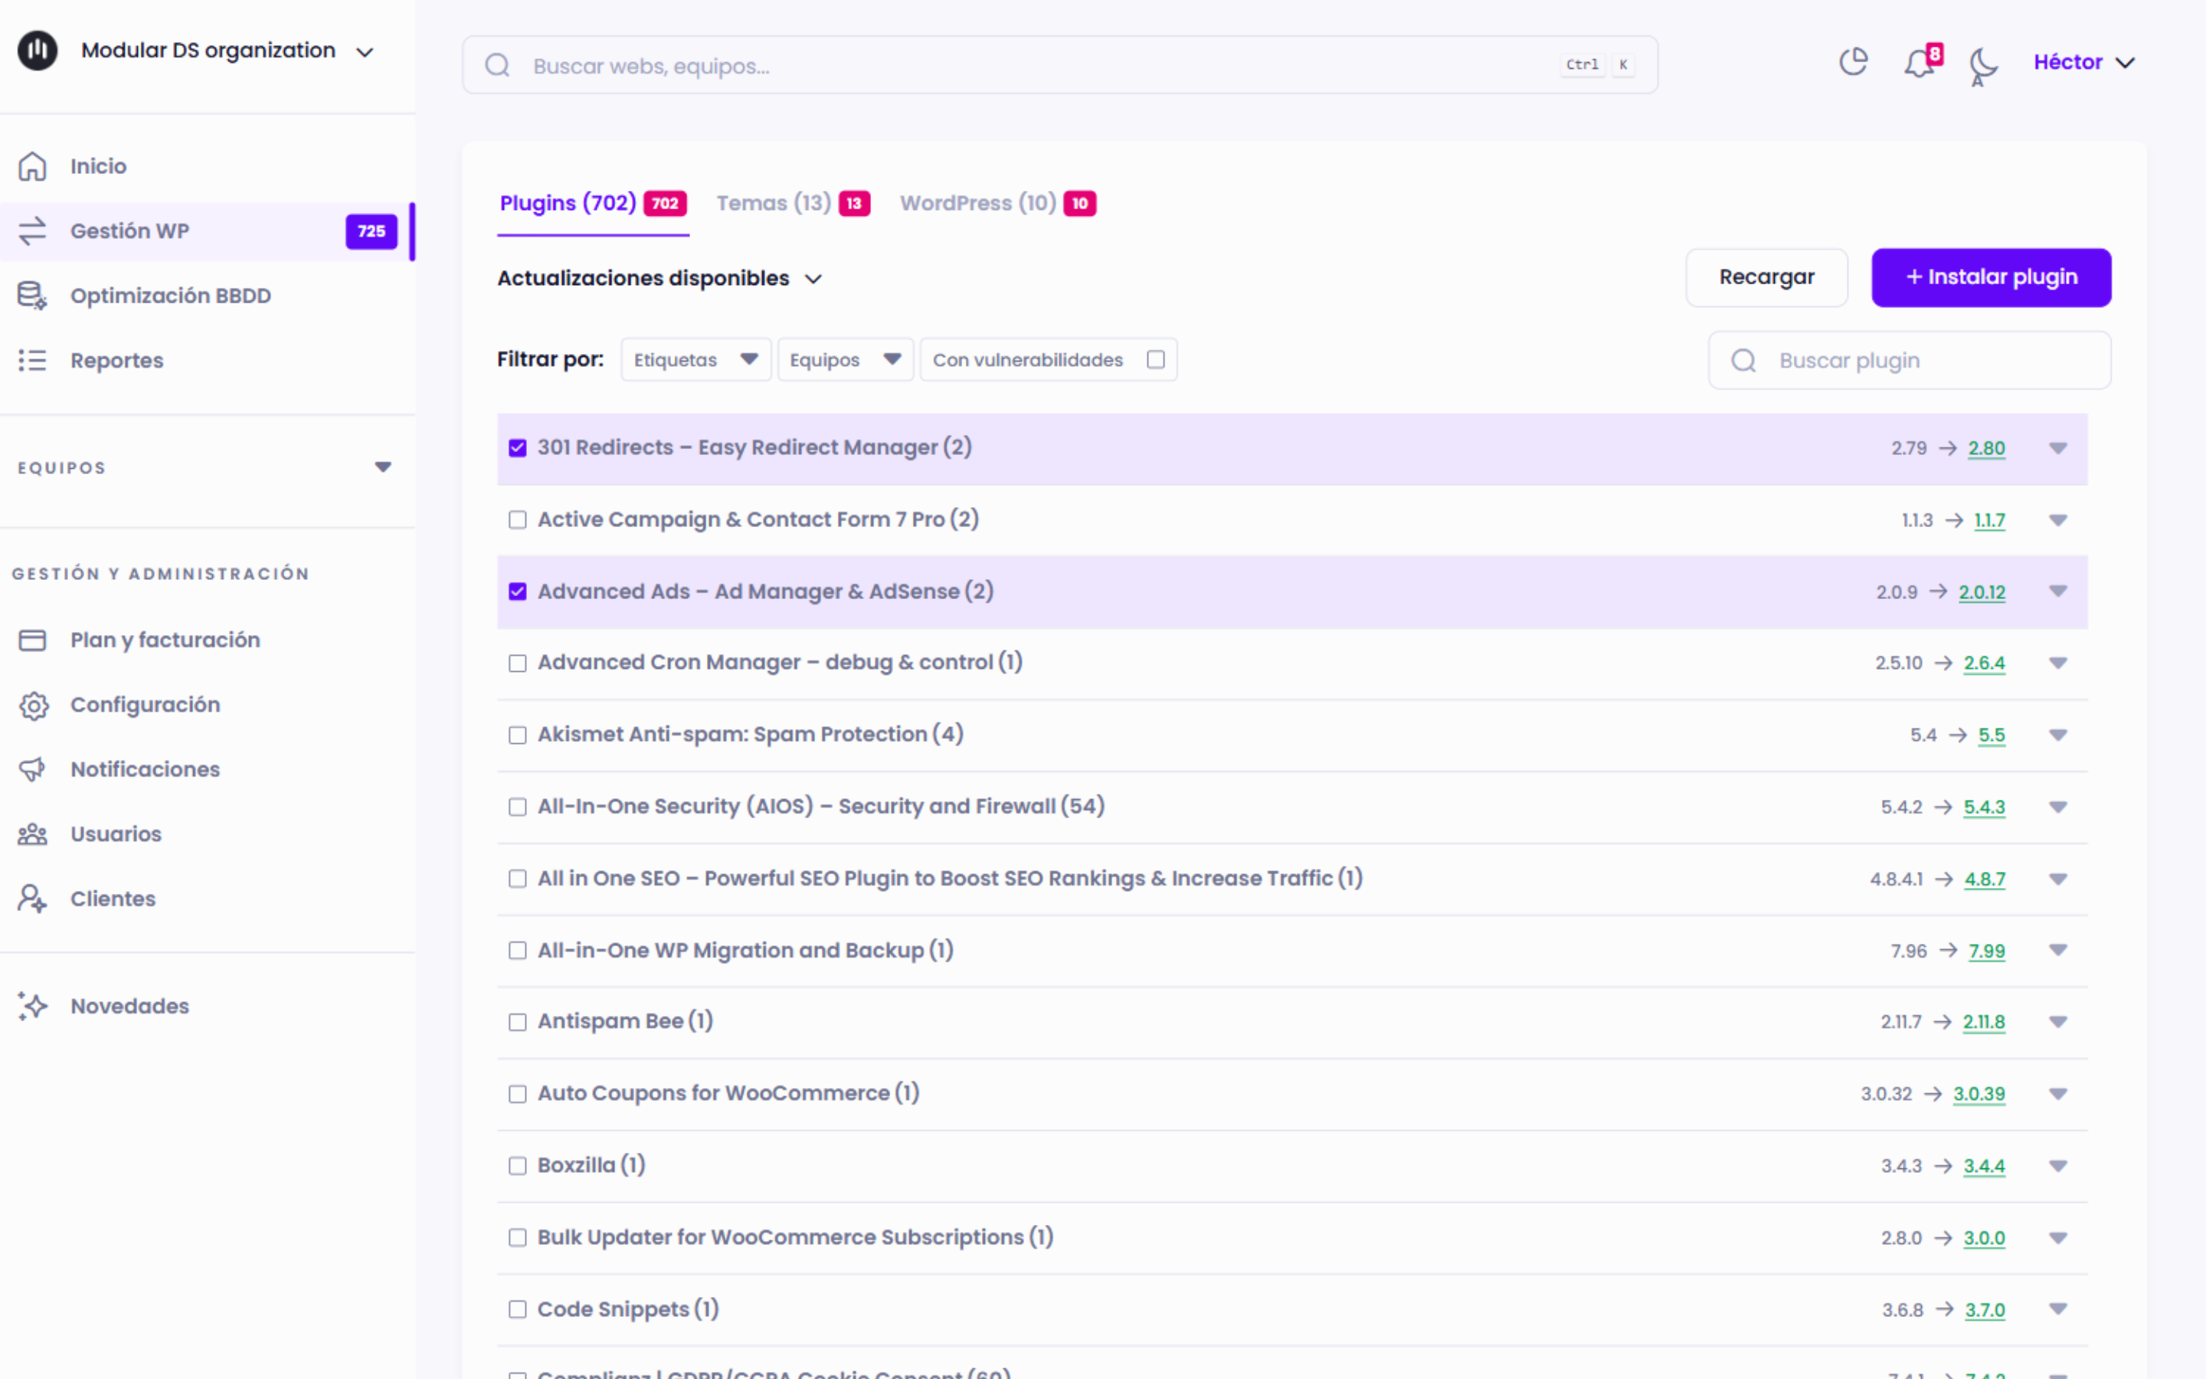Go to Inicio home icon
This screenshot has width=2206, height=1379.
(x=33, y=166)
